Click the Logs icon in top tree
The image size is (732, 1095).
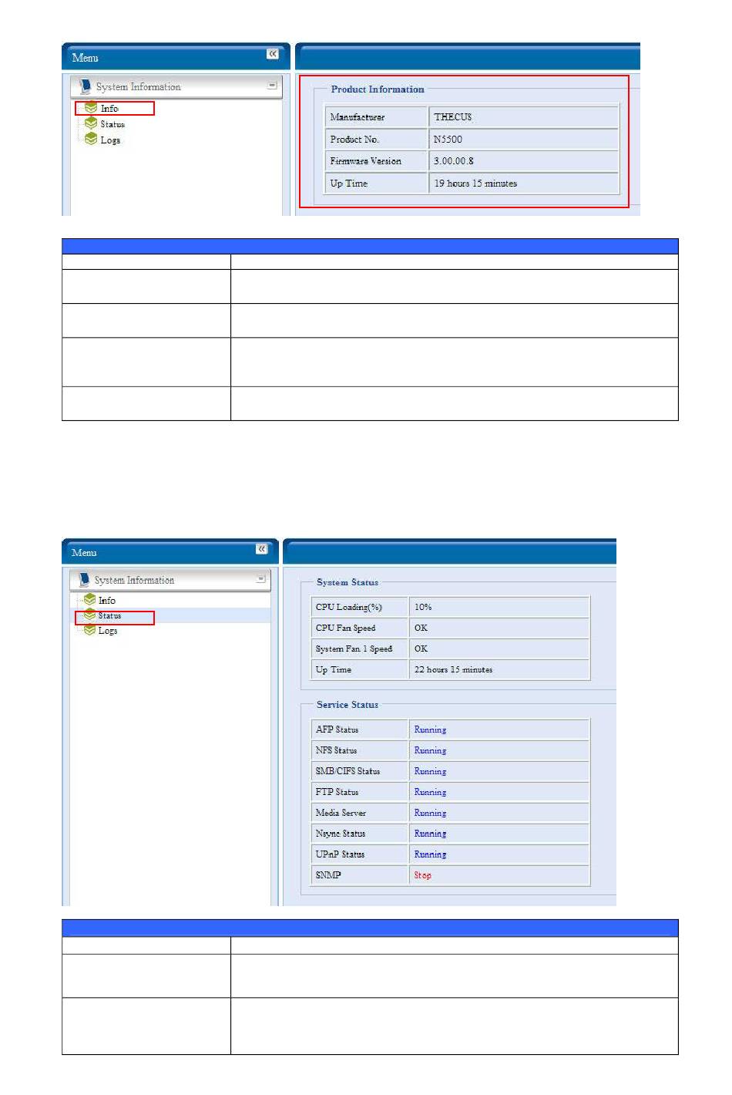91,139
